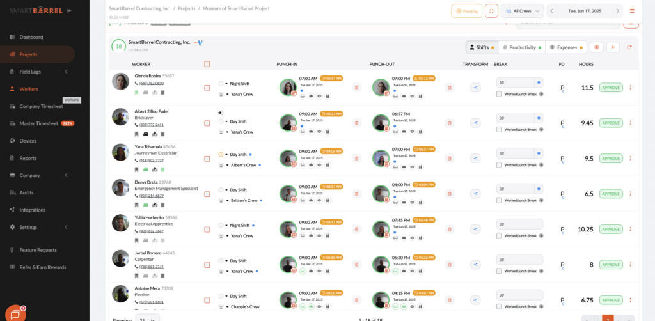Open the chat support bubble icon
The height and width of the screenshot is (321, 655).
(15, 313)
